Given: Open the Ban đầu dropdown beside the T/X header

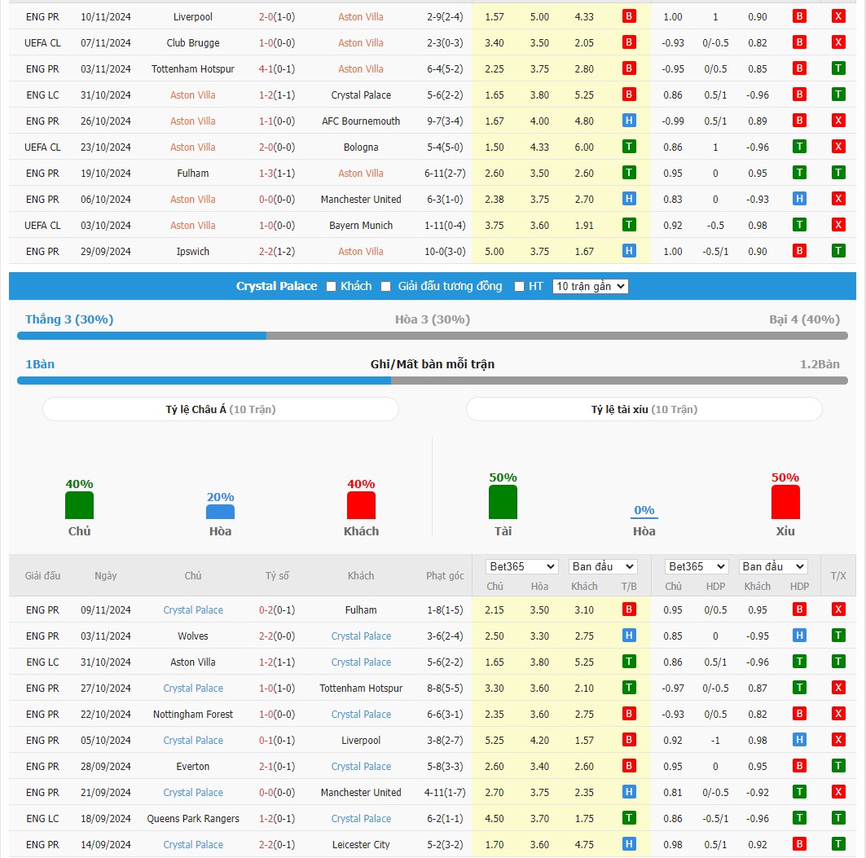Looking at the screenshot, I should (x=772, y=567).
